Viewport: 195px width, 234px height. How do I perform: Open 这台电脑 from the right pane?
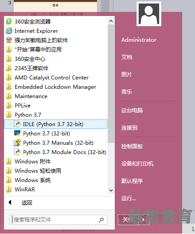click(132, 111)
